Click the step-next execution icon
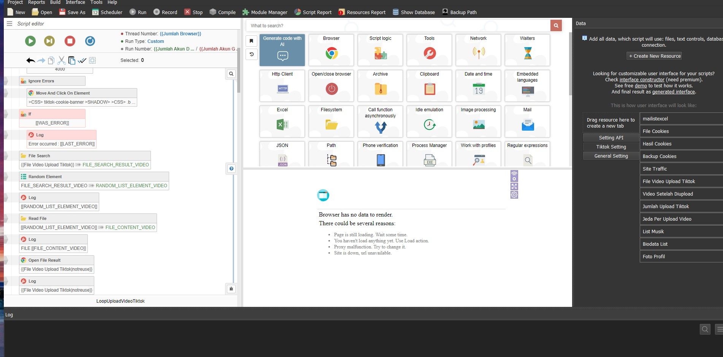 click(49, 41)
